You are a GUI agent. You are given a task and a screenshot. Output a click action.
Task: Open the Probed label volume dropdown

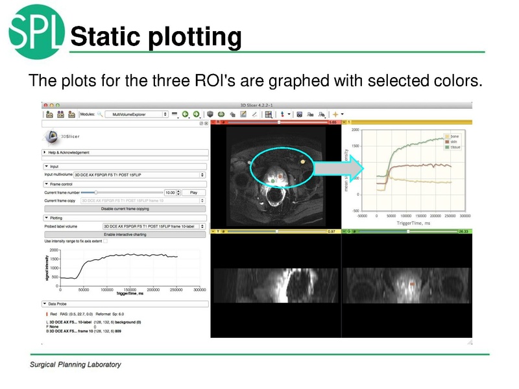(154, 226)
